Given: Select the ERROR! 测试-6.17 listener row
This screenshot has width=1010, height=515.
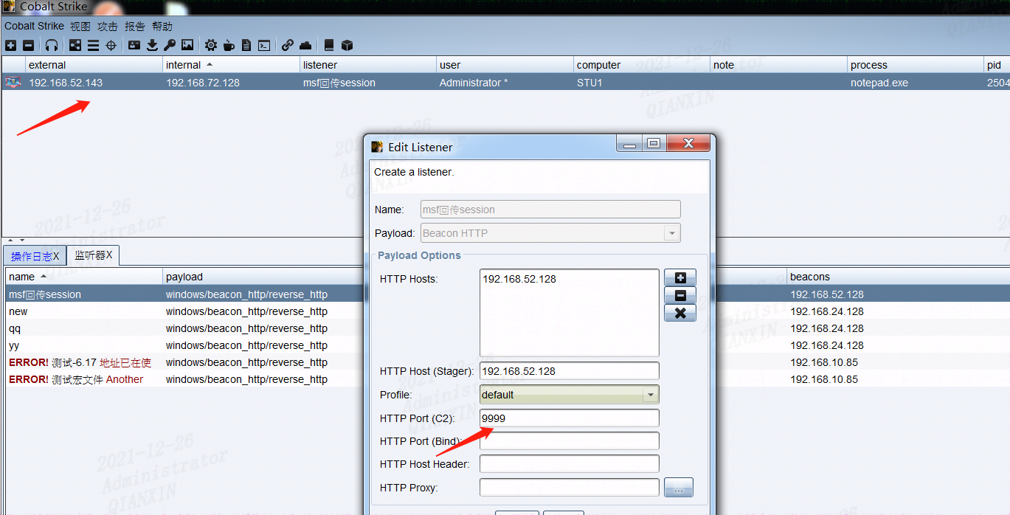Looking at the screenshot, I should point(184,362).
